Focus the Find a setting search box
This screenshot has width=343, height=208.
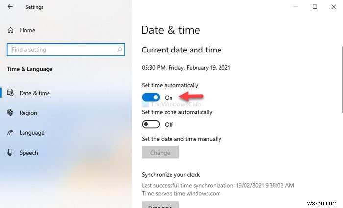pyautogui.click(x=61, y=50)
